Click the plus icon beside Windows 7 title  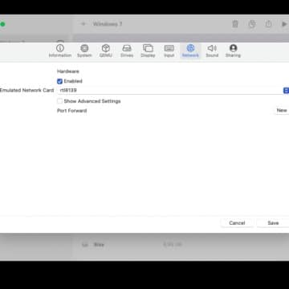[x=83, y=24]
